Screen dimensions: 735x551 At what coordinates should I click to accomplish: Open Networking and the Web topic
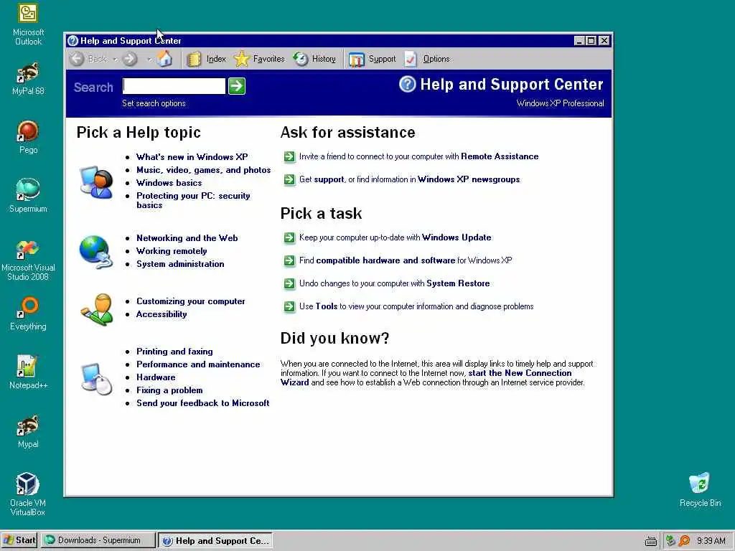pyautogui.click(x=187, y=238)
